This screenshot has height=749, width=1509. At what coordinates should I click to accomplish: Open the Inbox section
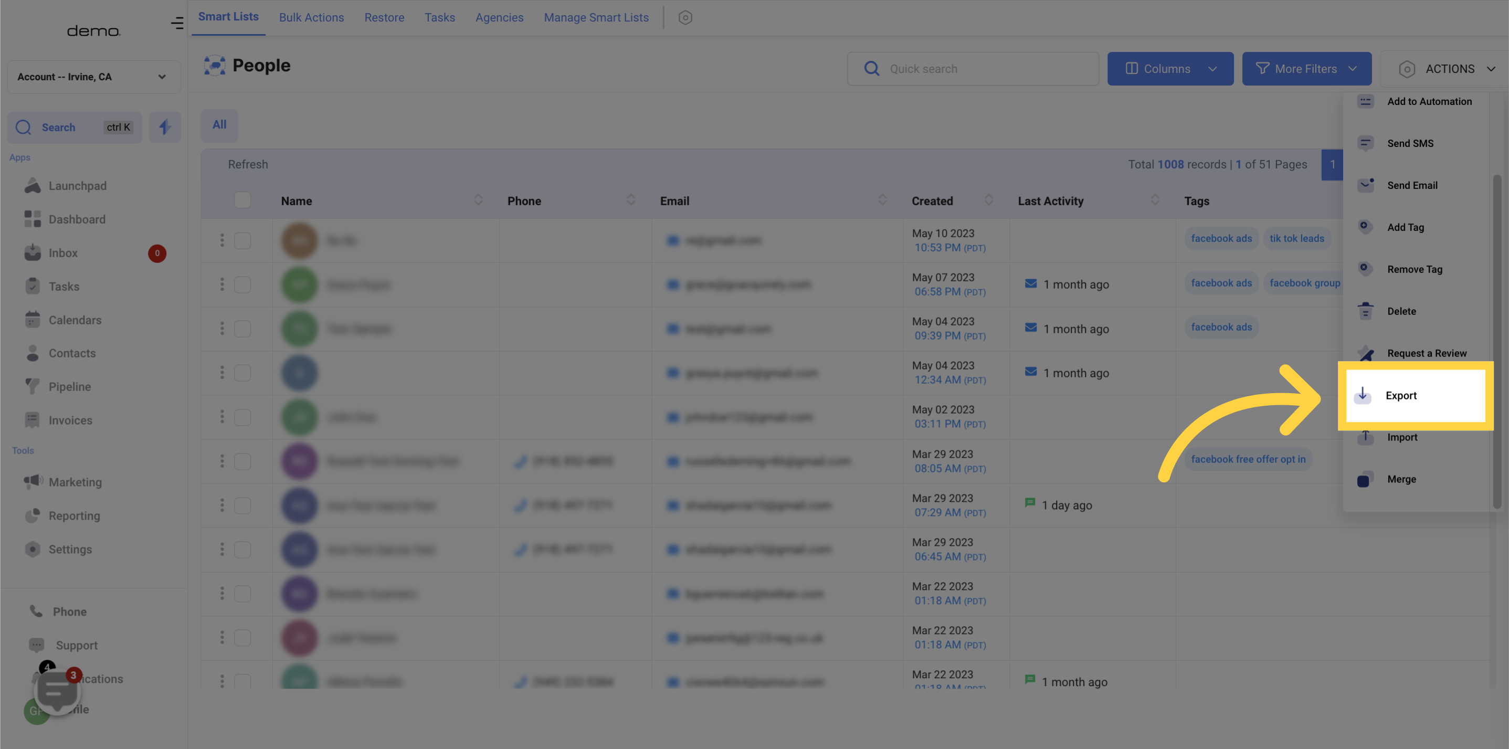click(x=51, y=253)
